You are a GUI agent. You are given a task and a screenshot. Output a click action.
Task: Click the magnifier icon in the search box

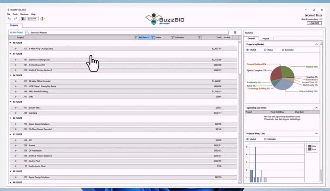tap(28, 33)
